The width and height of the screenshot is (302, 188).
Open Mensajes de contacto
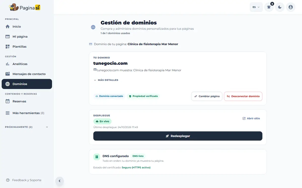coord(27,74)
